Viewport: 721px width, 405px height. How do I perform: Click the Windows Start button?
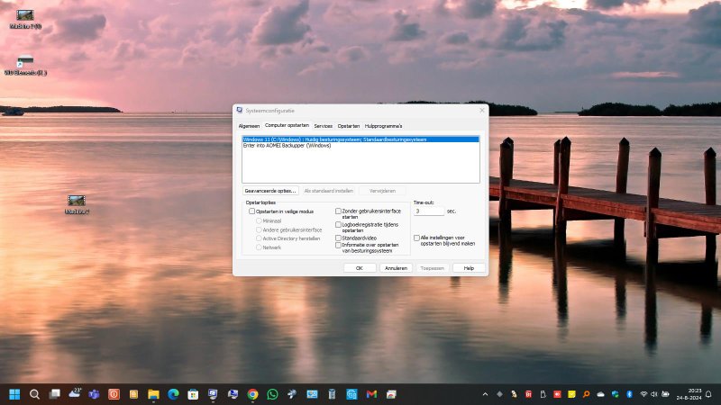coord(14,394)
